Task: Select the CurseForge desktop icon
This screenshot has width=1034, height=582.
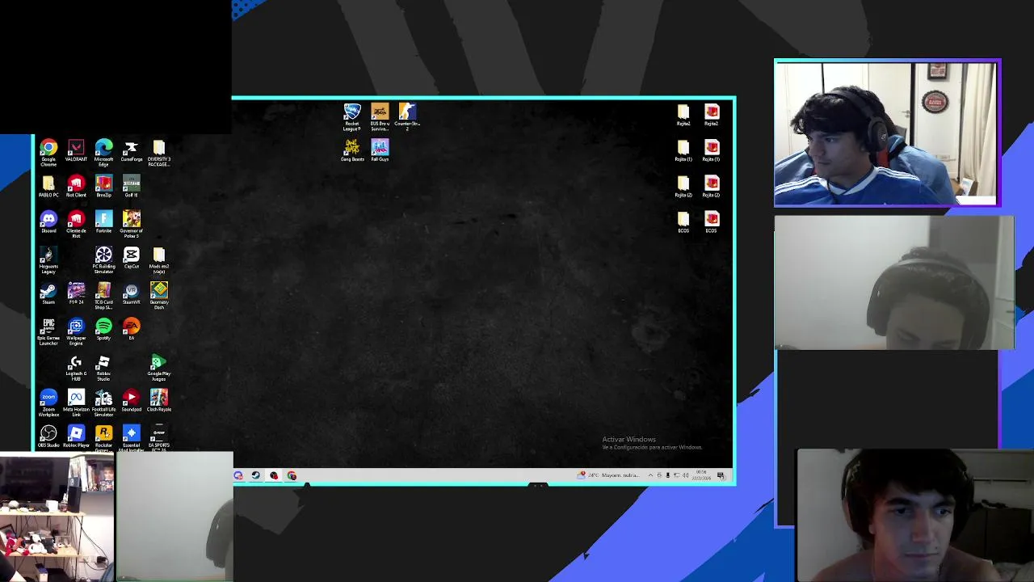Action: pyautogui.click(x=131, y=151)
